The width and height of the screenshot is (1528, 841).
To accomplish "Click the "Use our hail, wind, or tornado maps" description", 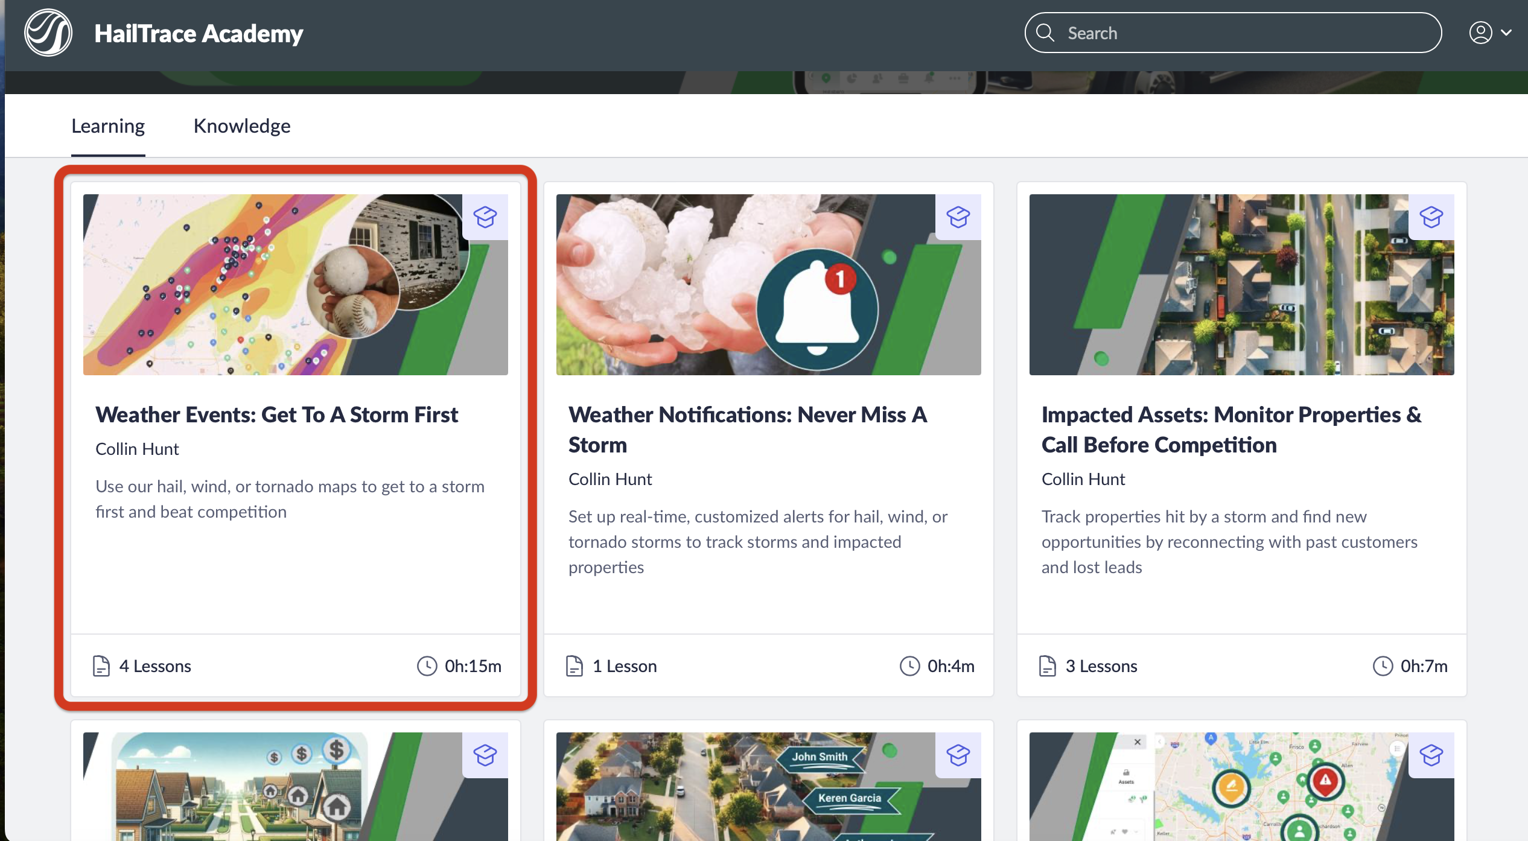I will coord(290,499).
